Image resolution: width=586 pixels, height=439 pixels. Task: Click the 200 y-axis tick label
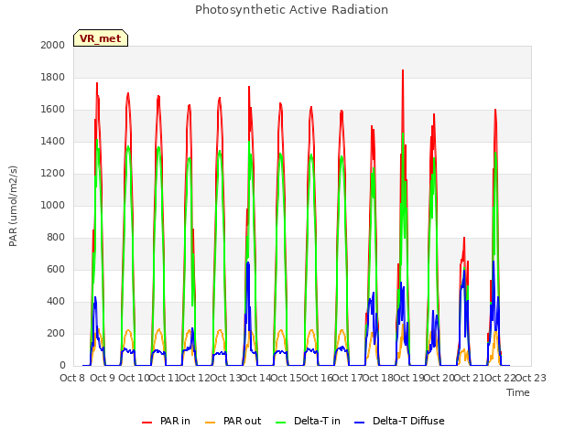(x=56, y=333)
